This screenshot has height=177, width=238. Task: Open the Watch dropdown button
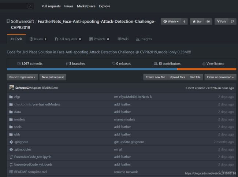pos(171,22)
